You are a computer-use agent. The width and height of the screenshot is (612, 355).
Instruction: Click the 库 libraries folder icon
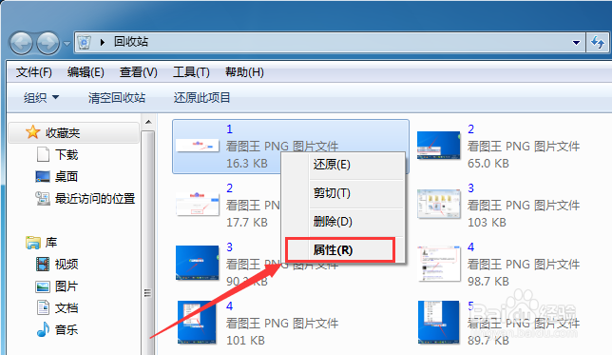(x=33, y=243)
